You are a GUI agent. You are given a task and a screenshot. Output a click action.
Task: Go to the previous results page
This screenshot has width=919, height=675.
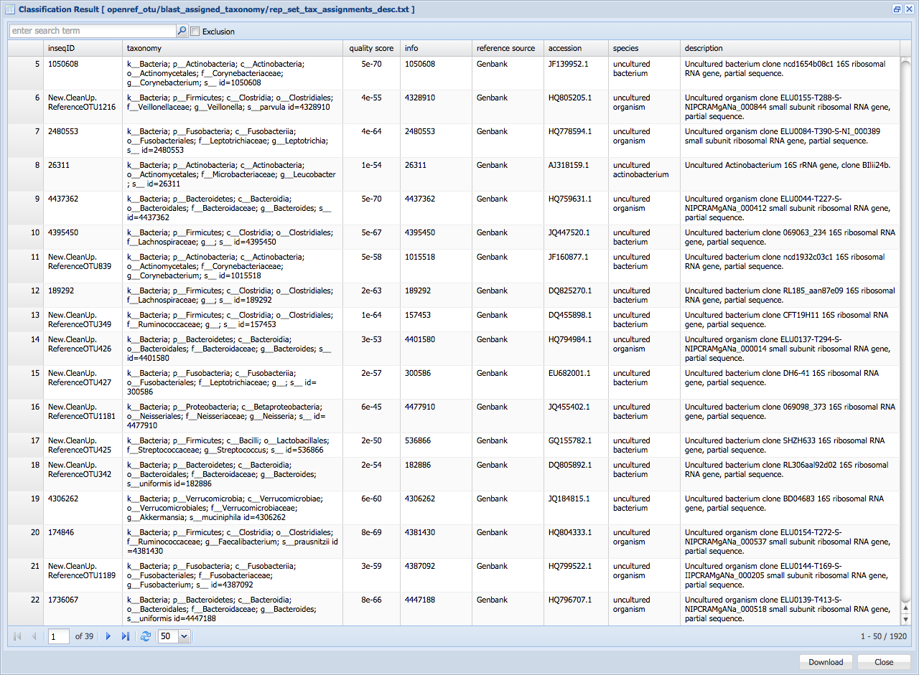(x=34, y=636)
